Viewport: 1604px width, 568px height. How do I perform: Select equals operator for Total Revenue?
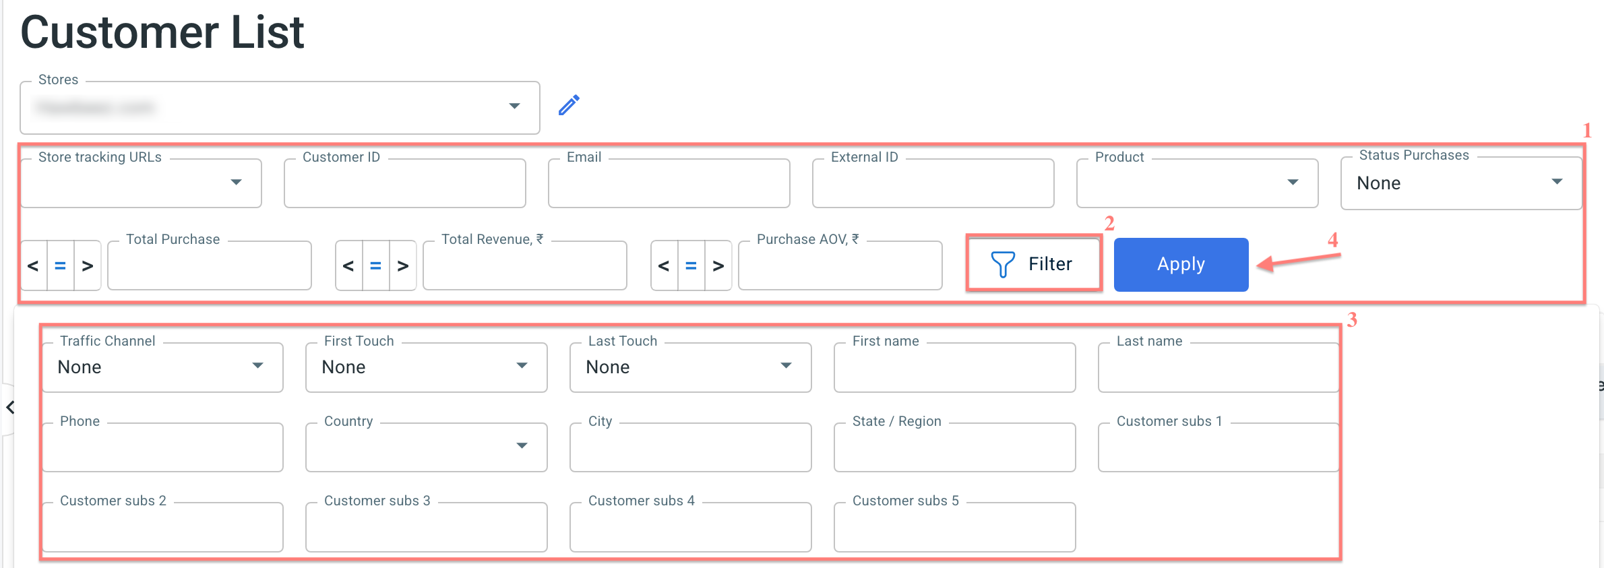pyautogui.click(x=375, y=266)
